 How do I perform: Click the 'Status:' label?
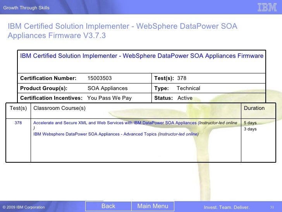click(x=163, y=98)
